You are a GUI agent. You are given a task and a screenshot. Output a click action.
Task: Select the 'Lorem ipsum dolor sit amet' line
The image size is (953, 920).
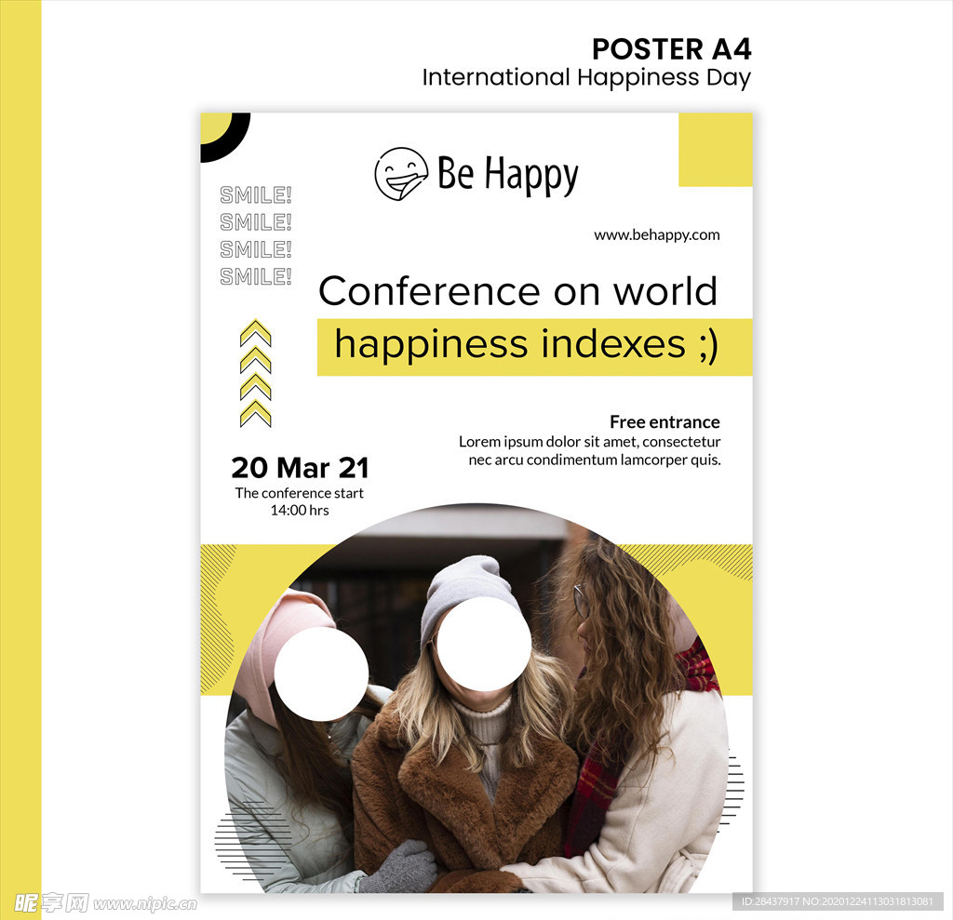coord(589,442)
